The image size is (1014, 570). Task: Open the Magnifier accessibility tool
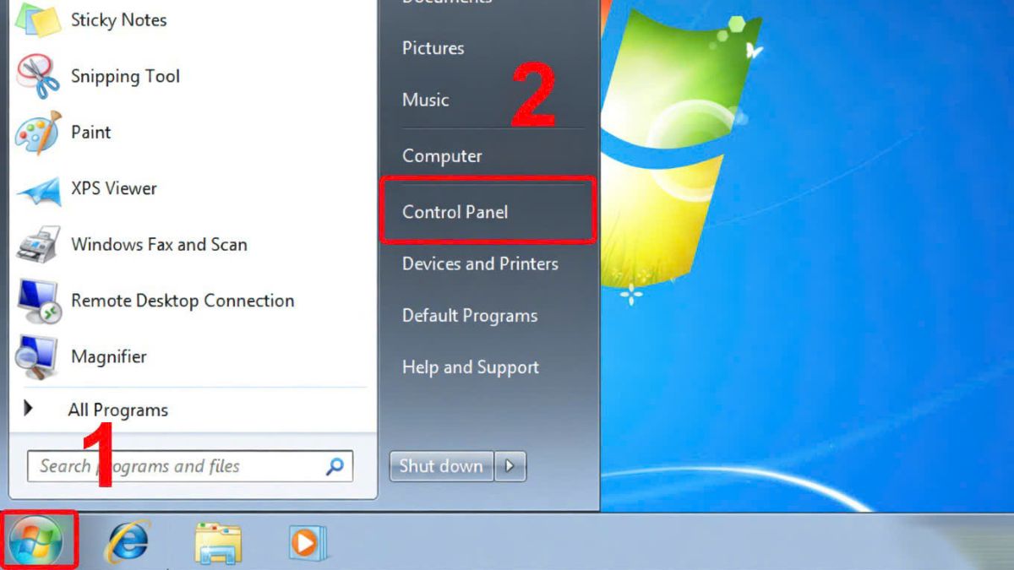click(x=108, y=356)
